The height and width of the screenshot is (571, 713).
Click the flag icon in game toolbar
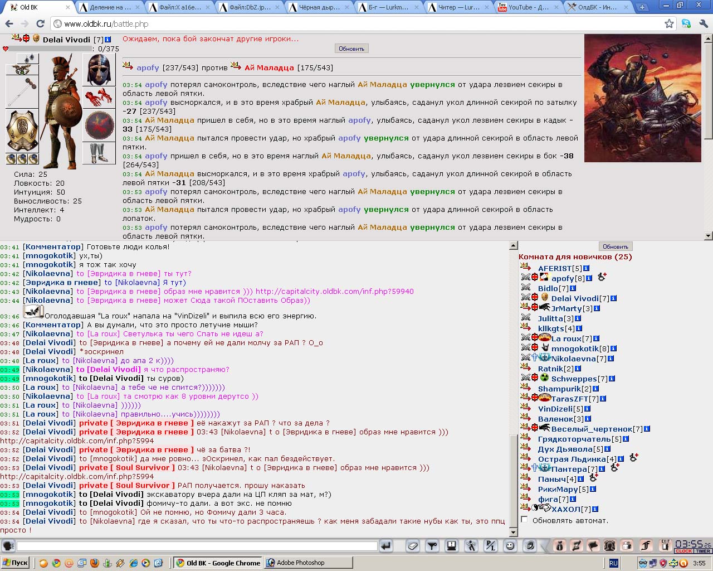click(x=593, y=546)
